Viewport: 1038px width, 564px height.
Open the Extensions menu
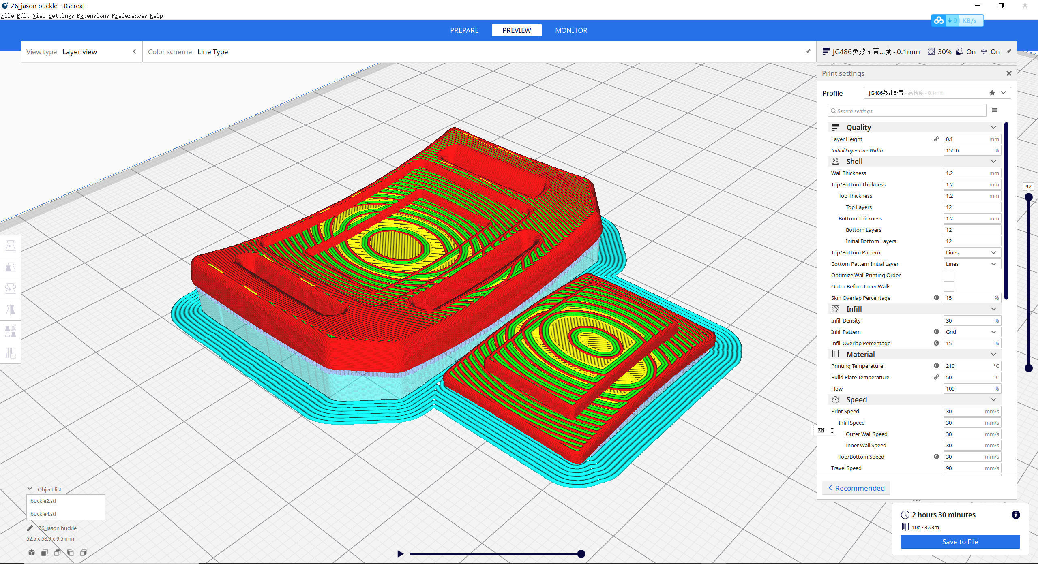pos(93,16)
